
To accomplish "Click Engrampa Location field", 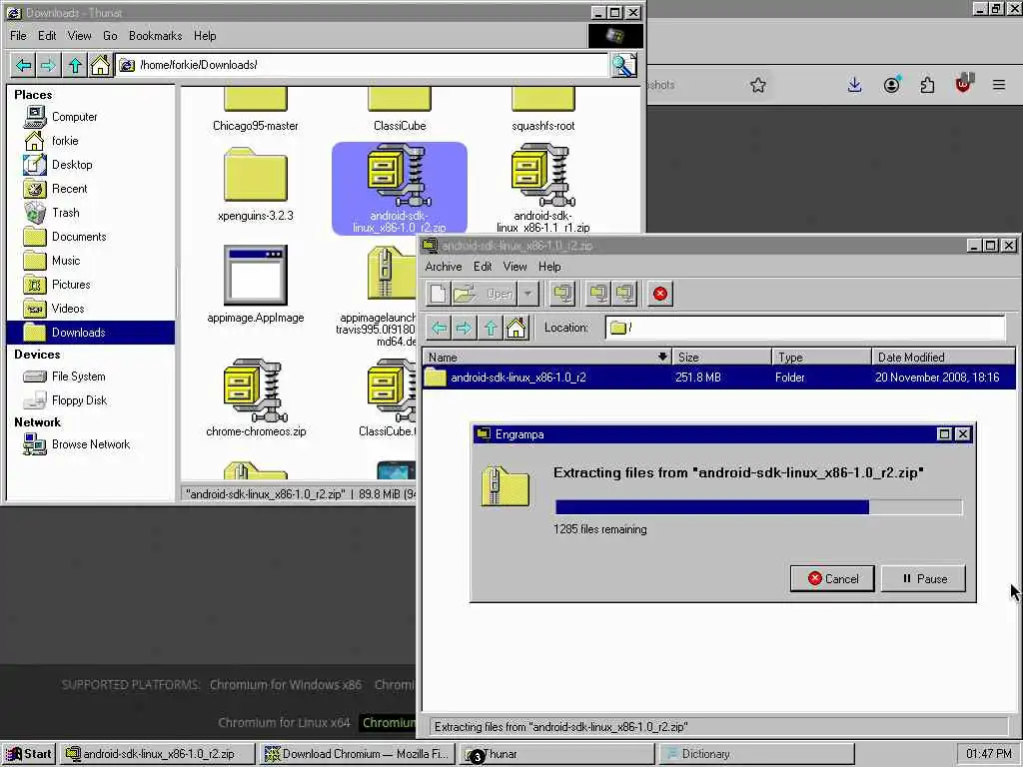I will point(805,328).
